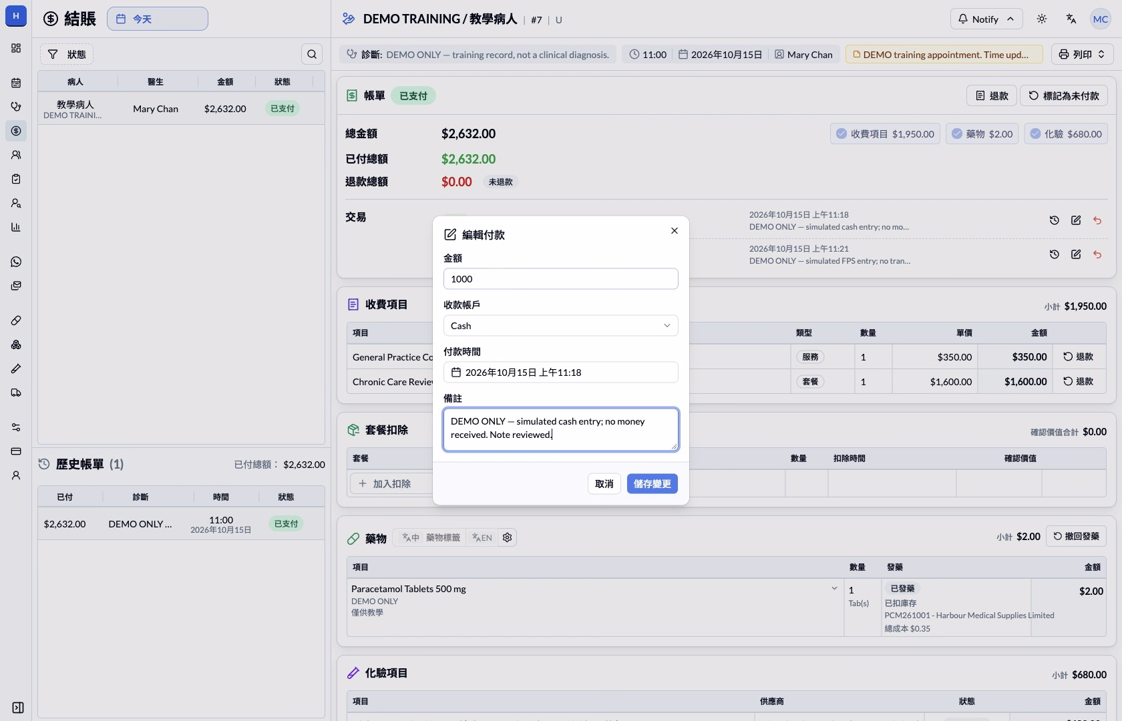Click the 備註 notes textarea
The height and width of the screenshot is (721, 1122).
561,429
